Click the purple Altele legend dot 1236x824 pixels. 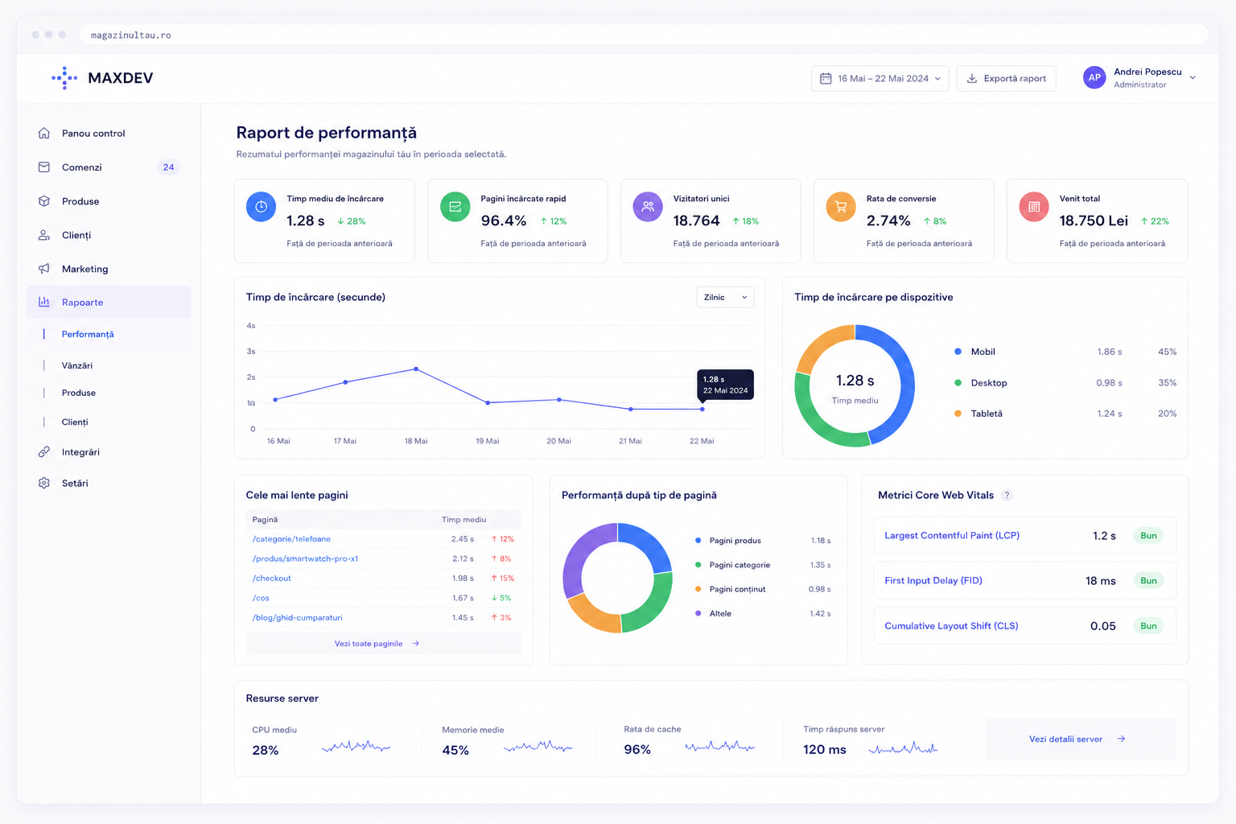pyautogui.click(x=698, y=613)
